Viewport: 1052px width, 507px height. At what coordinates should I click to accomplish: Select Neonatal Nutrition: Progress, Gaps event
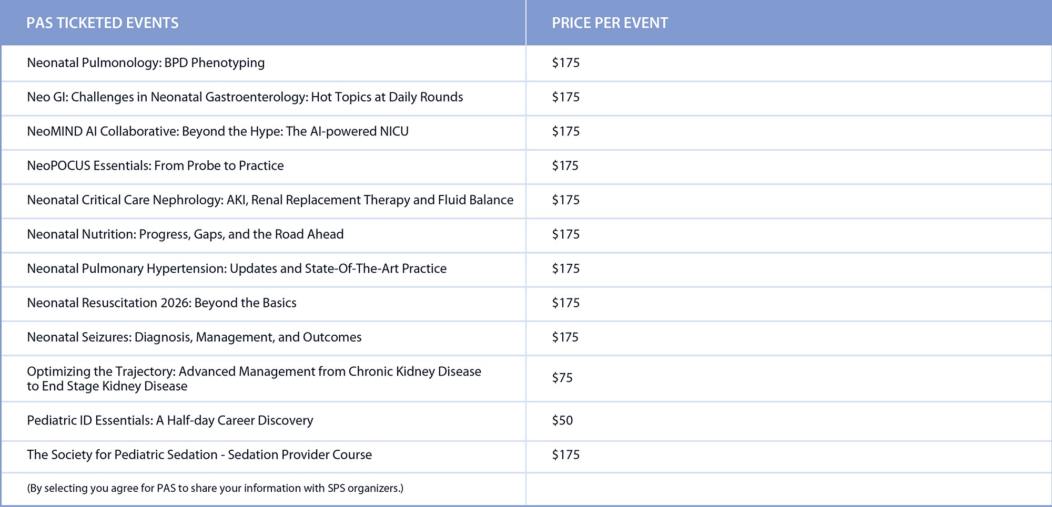tap(185, 234)
